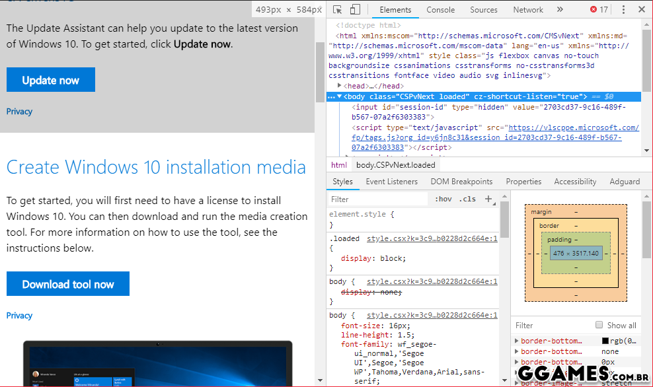Activate the inspect element picker icon
The width and height of the screenshot is (653, 387).
[x=338, y=10]
